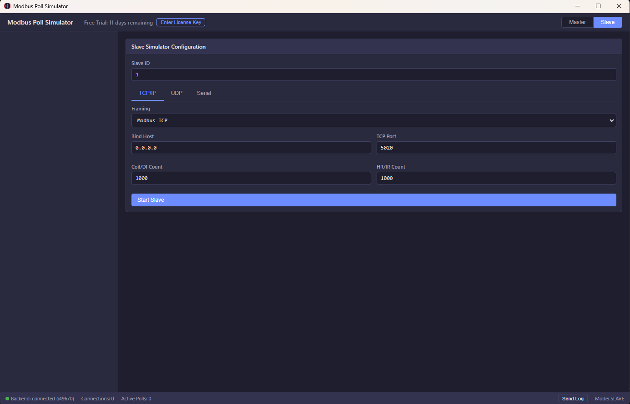Select the TCP Port value 5020

(x=496, y=147)
